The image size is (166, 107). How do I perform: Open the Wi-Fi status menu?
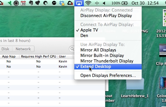coord(88,3)
